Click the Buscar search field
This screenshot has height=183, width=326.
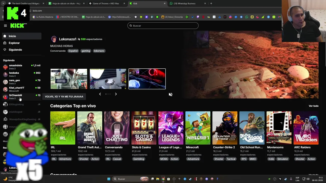click(163, 26)
